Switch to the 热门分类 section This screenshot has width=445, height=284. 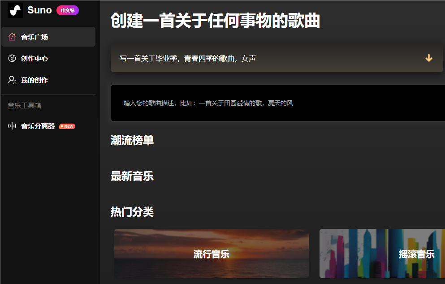(x=131, y=212)
